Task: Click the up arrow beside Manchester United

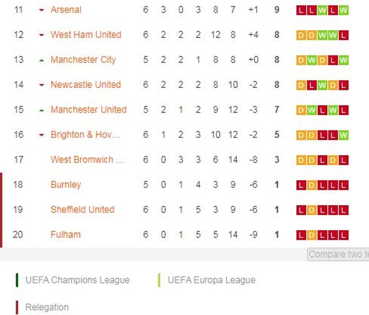Action: [41, 110]
